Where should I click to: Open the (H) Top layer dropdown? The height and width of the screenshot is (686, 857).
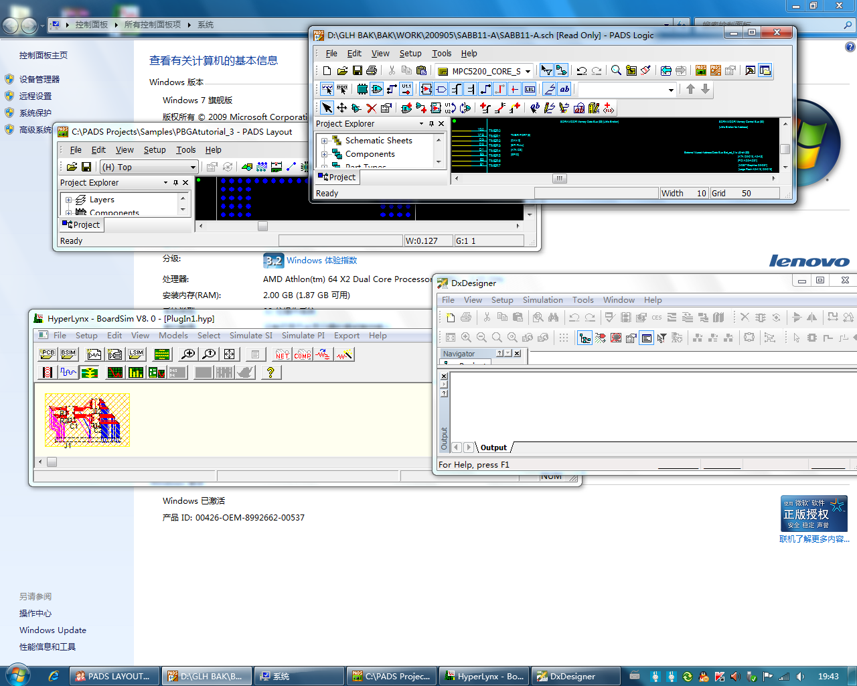tap(193, 167)
